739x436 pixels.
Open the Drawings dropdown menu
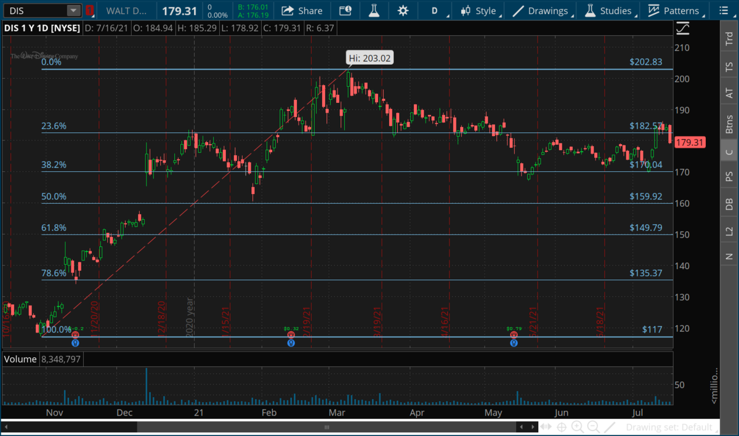pos(543,10)
